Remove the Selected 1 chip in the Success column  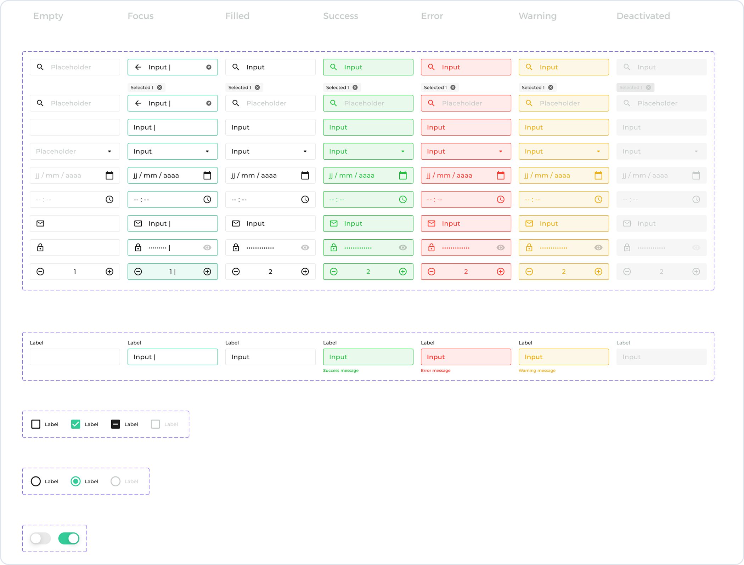[355, 87]
